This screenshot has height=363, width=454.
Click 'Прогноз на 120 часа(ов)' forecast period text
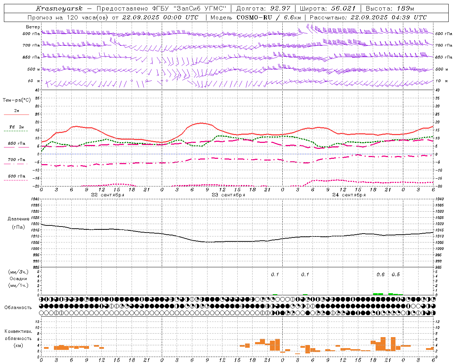(68, 17)
